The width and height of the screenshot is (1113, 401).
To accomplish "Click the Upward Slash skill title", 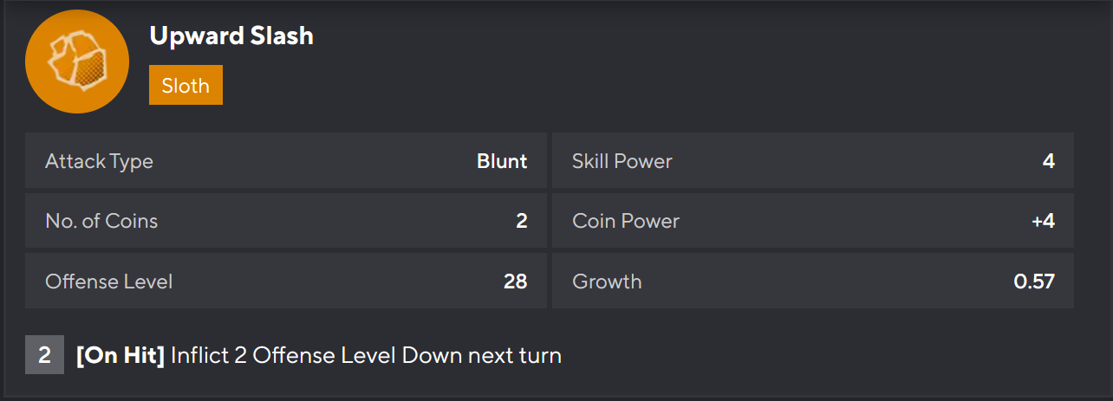I will 231,36.
